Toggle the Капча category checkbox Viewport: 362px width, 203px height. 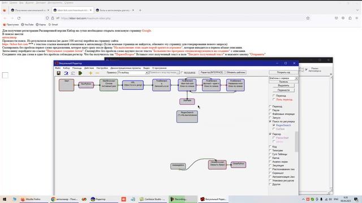270,158
